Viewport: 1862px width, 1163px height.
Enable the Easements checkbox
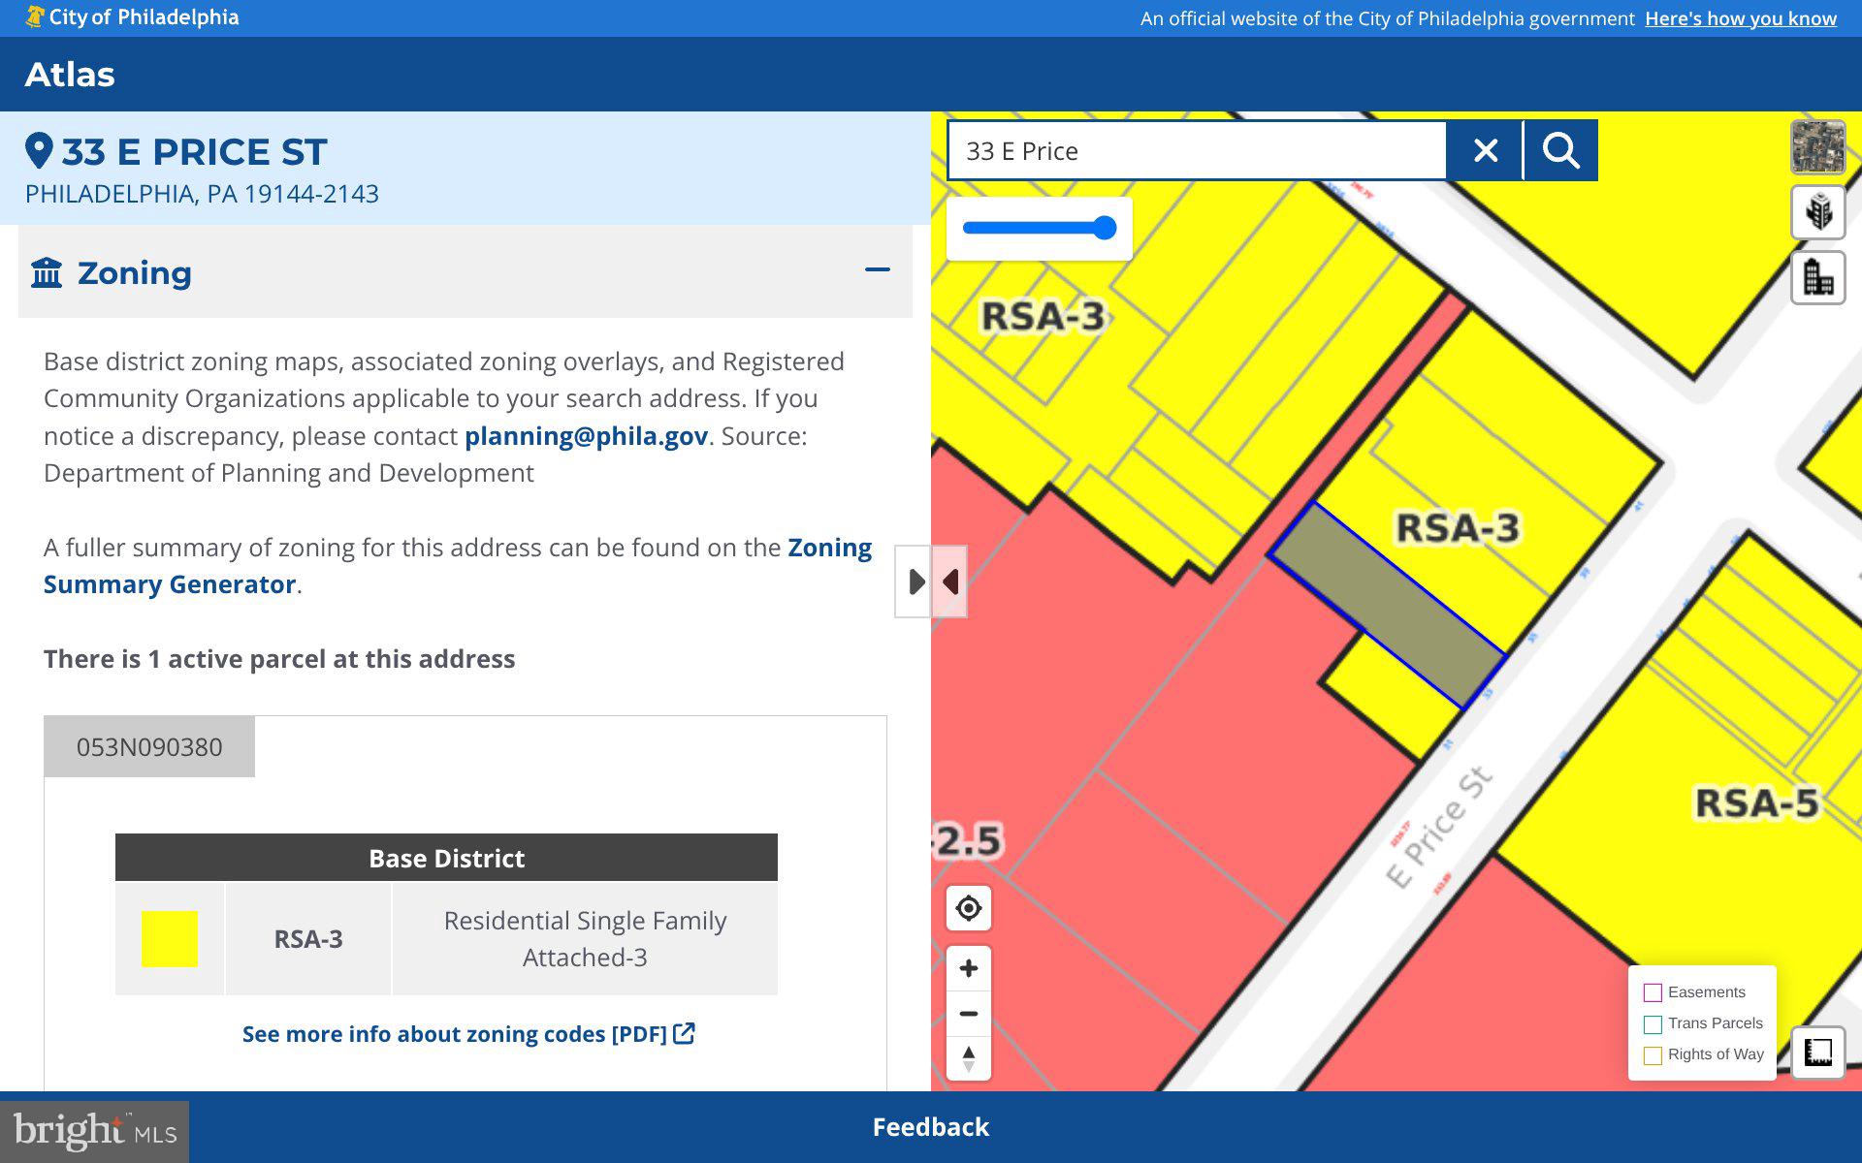pos(1653,992)
